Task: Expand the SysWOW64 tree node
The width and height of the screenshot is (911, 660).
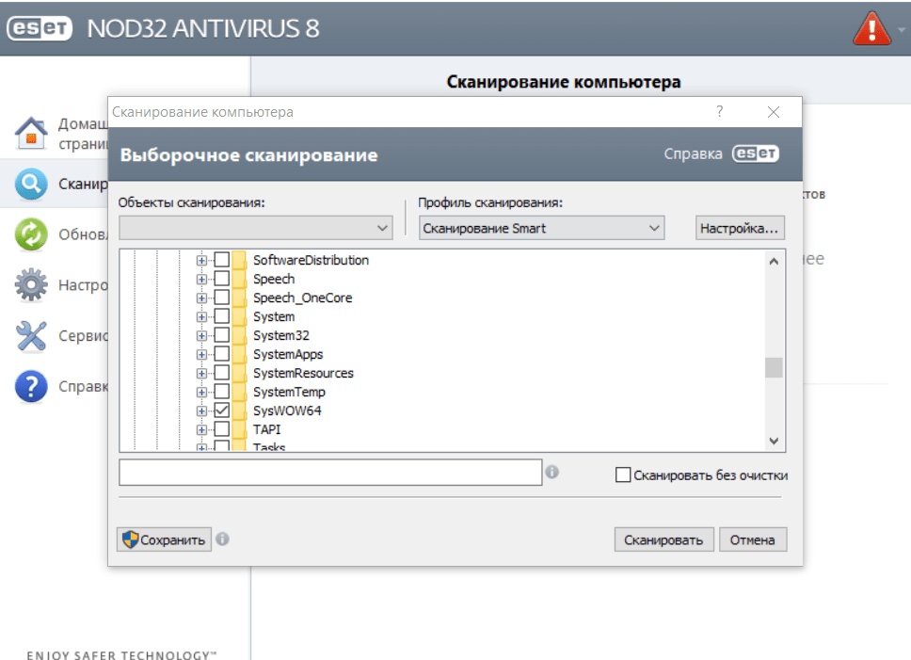Action: (201, 411)
